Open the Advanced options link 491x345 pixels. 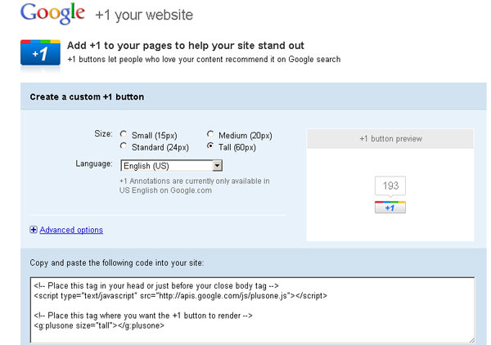point(71,230)
